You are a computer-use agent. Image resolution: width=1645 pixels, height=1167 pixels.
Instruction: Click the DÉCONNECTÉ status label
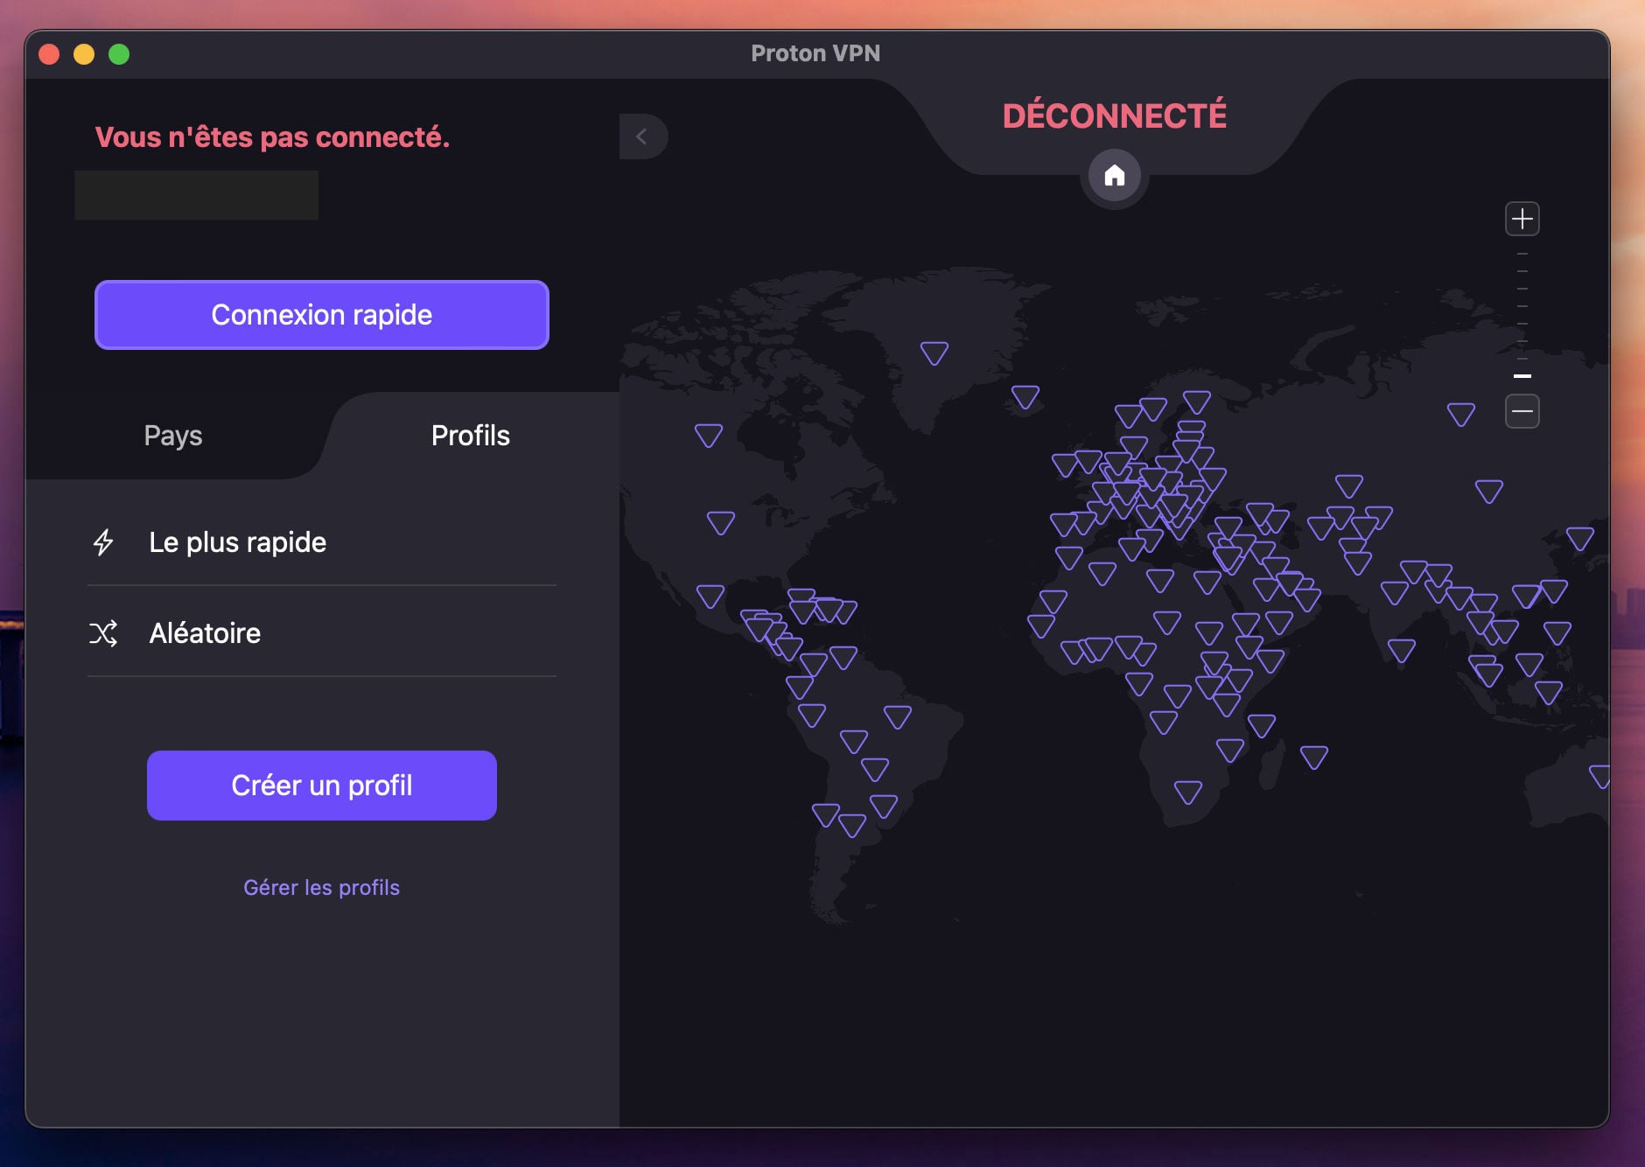[1114, 115]
